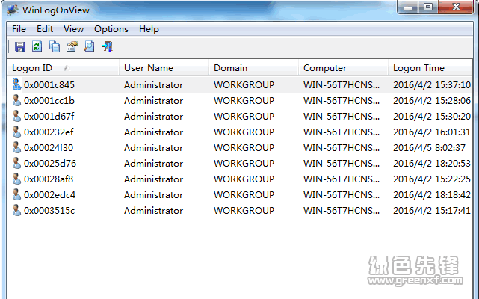
Task: Click the user icon for logon 0x00028af8
Action: coord(16,179)
